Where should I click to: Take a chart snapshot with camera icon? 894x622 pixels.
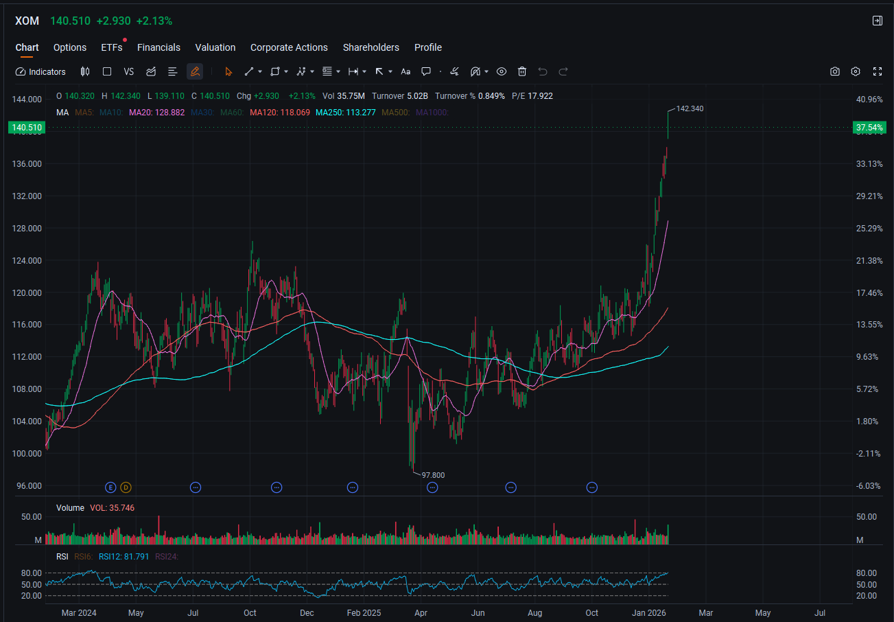835,71
